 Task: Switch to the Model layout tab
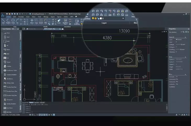pos(31,103)
